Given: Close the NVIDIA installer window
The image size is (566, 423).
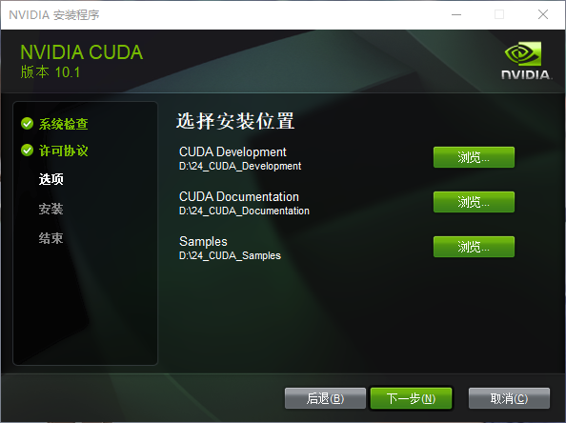Looking at the screenshot, I should 543,15.
